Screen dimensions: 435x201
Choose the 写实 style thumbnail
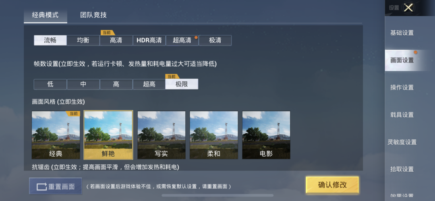coord(162,135)
